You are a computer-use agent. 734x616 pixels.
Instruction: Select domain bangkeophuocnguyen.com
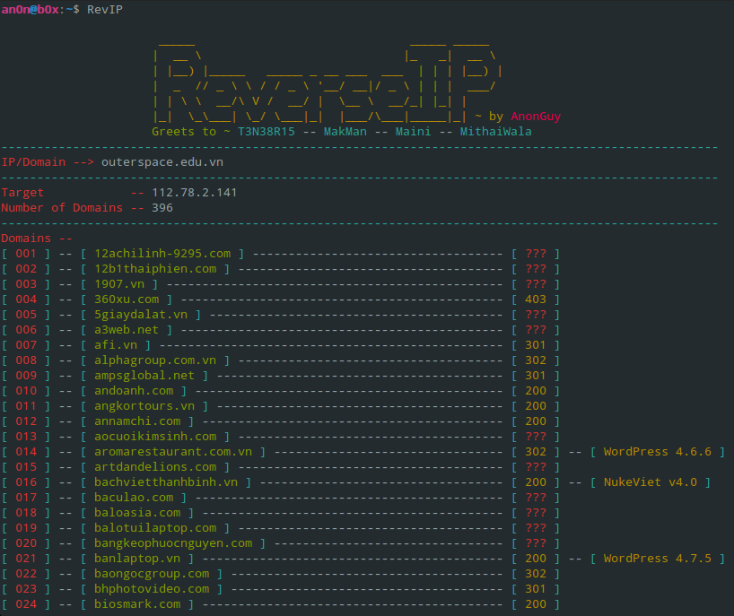tap(173, 543)
